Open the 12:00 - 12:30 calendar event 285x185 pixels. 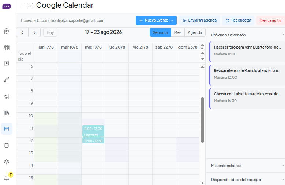(x=93, y=140)
